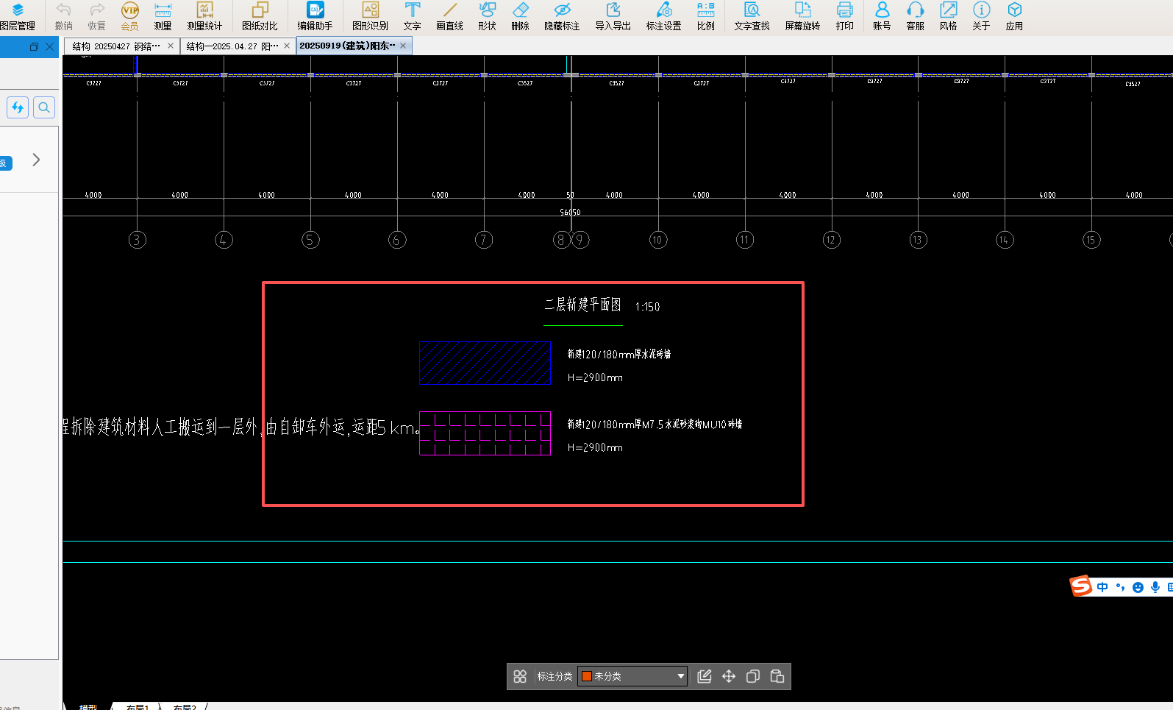Viewport: 1173px width, 710px height.
Task: Open the 标注设置 annotation settings
Action: pyautogui.click(x=663, y=16)
